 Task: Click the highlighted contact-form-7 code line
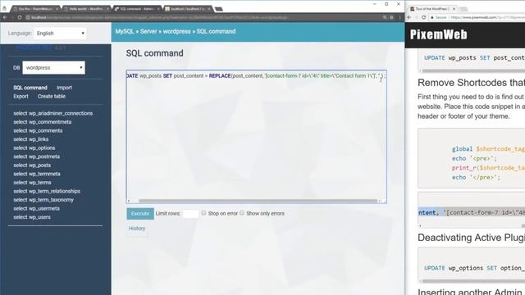(472, 213)
